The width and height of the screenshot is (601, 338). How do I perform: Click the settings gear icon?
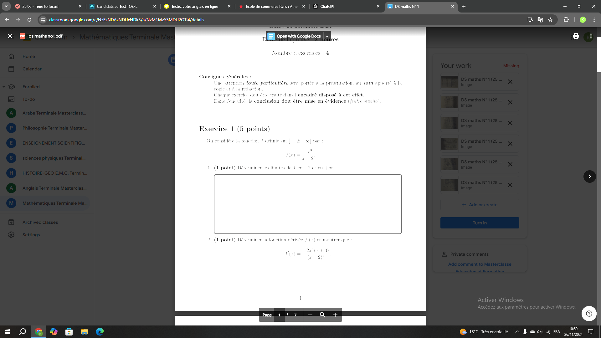(x=11, y=234)
